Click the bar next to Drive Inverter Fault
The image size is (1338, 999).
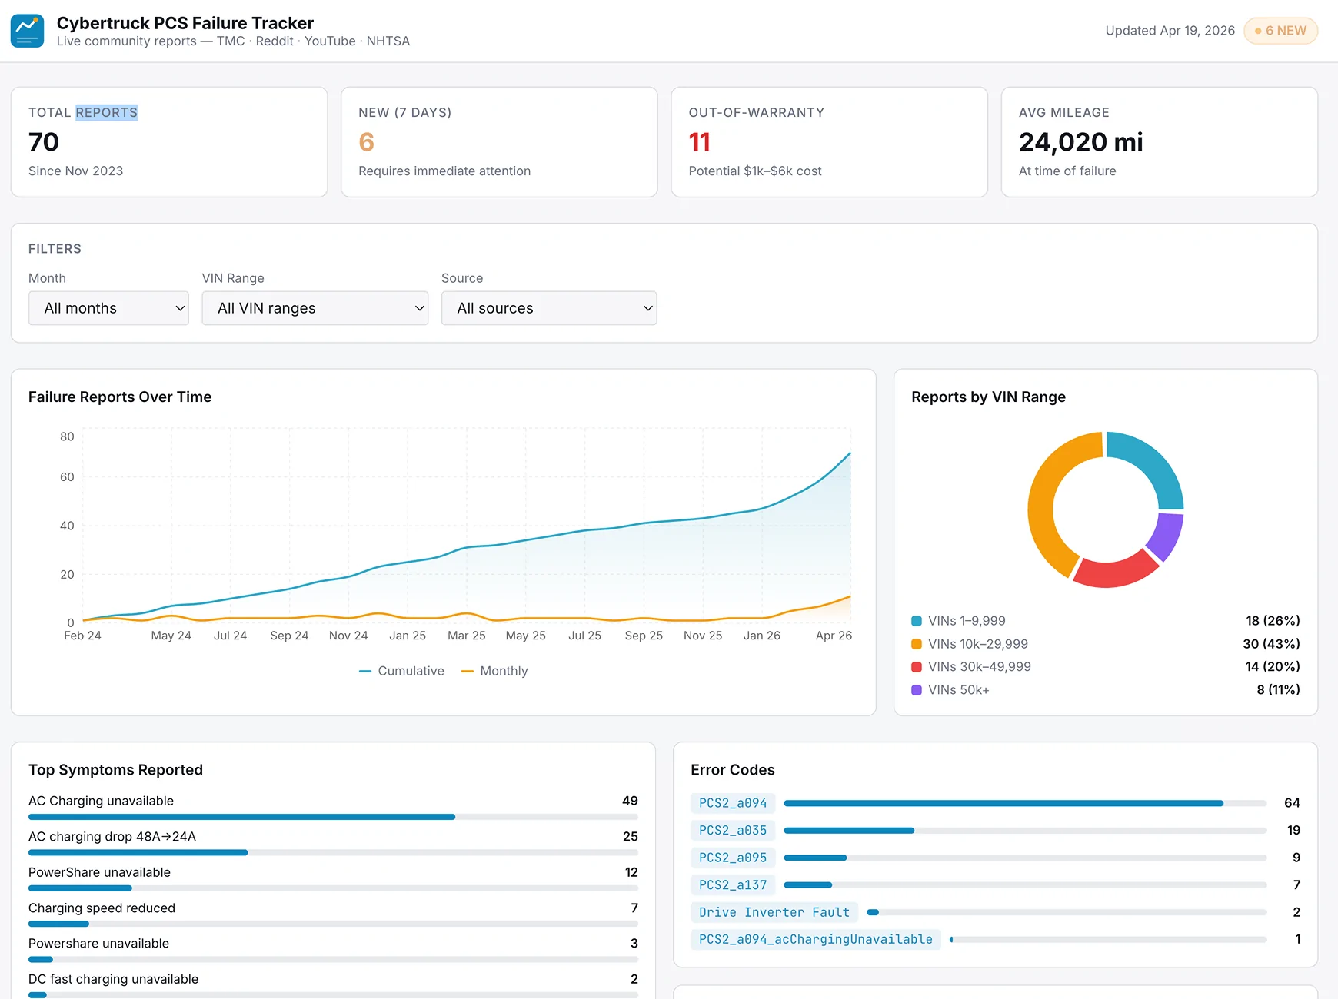[1067, 912]
